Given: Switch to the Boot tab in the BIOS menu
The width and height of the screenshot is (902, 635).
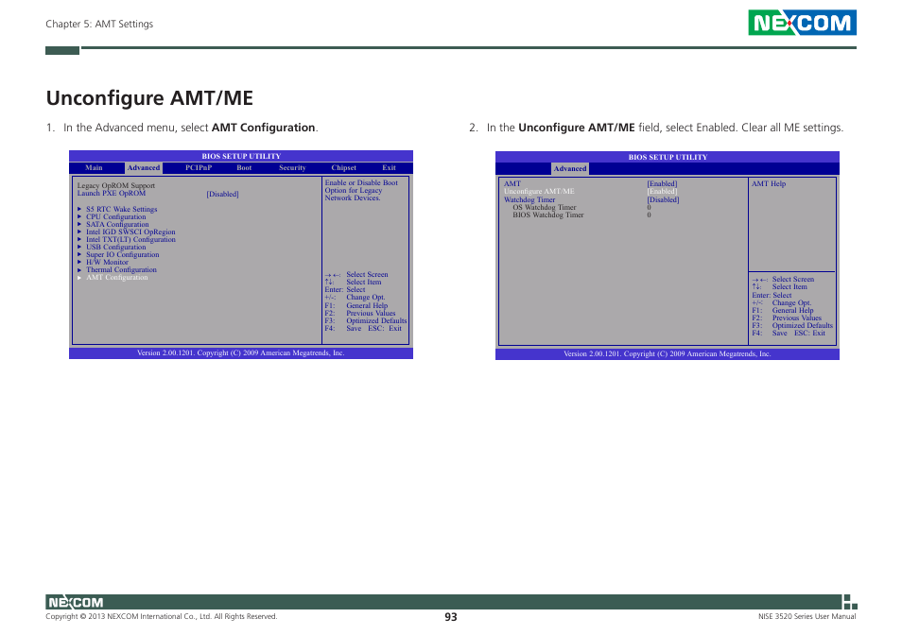Looking at the screenshot, I should pyautogui.click(x=244, y=168).
